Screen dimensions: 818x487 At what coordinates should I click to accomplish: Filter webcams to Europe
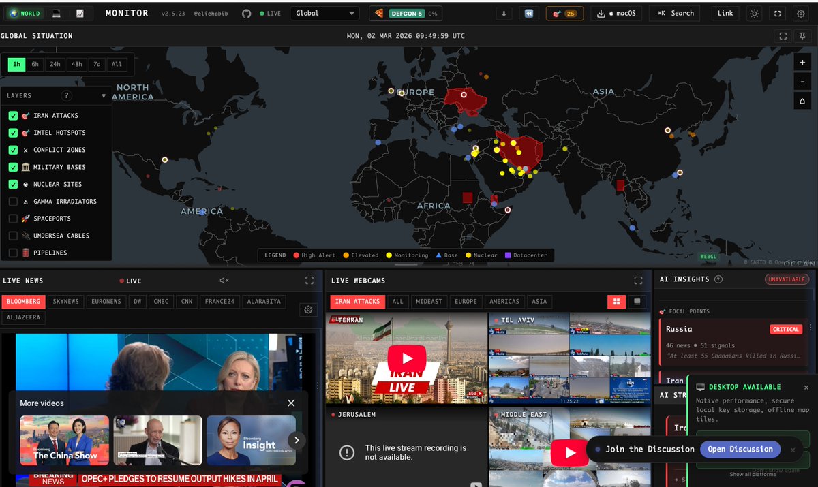click(x=466, y=301)
